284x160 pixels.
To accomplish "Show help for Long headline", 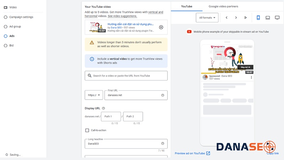I will pyautogui.click(x=163, y=144).
